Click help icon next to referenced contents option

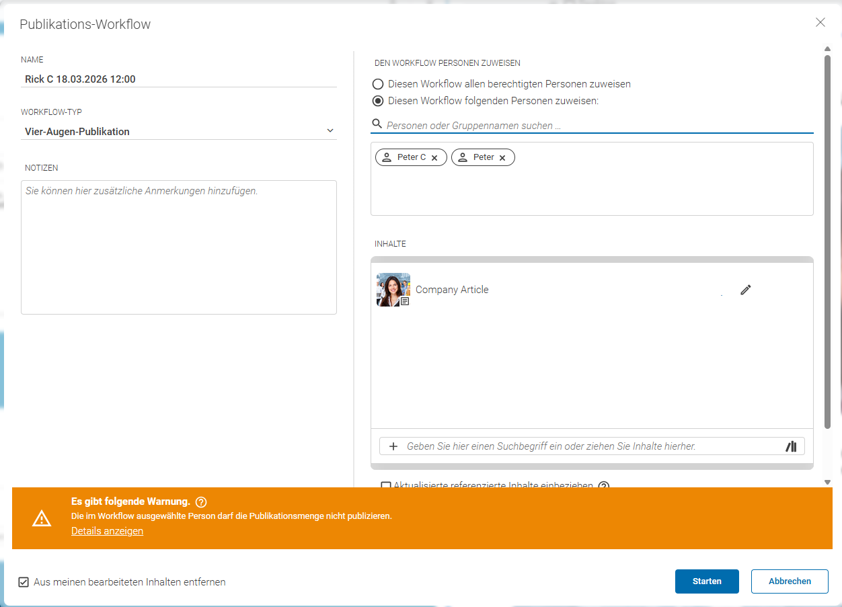603,485
